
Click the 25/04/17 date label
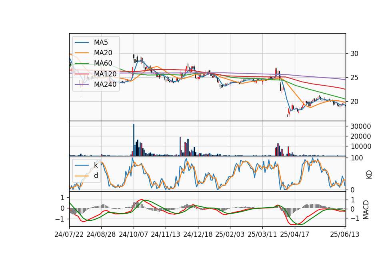(295, 234)
